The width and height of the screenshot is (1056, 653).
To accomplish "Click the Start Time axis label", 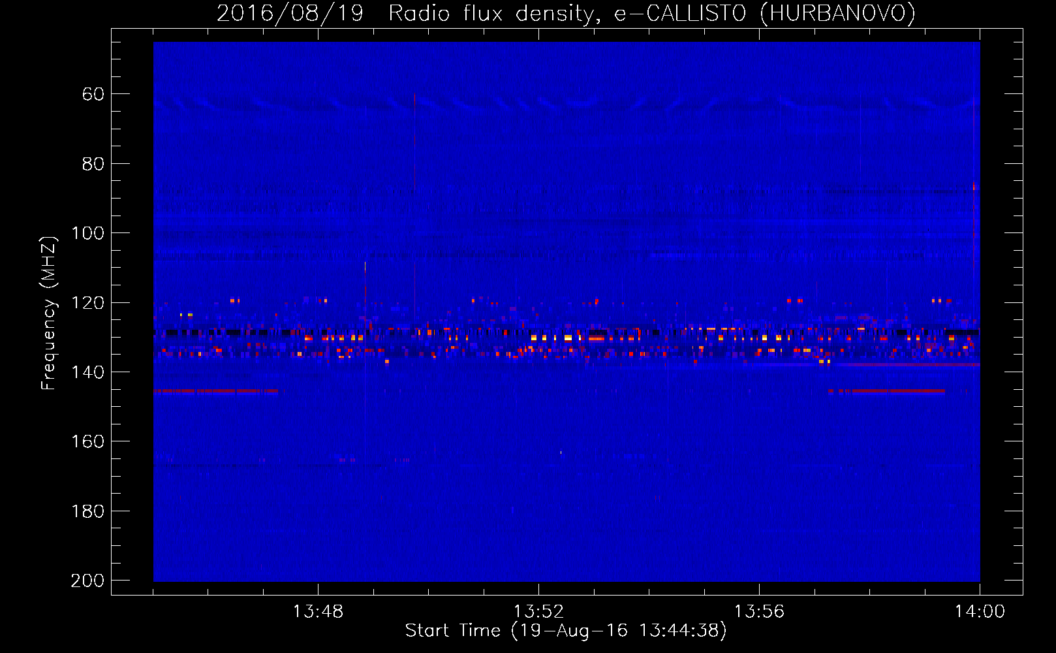I will (566, 630).
